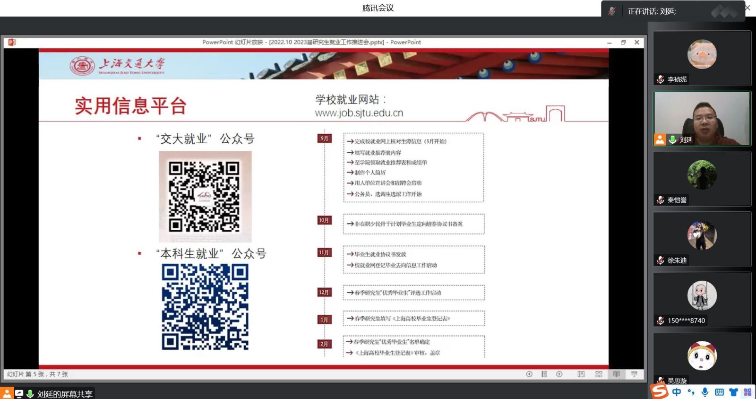The height and width of the screenshot is (399, 756).
Task: Open Sogou soft keyboard icon
Action: pos(719,392)
